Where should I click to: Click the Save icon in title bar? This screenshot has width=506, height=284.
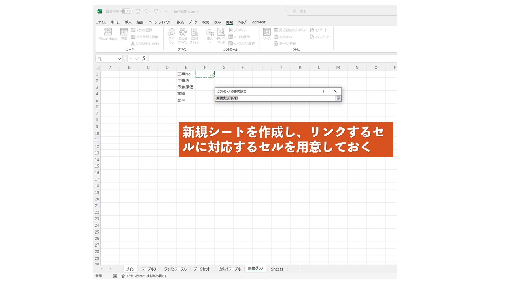click(x=138, y=11)
